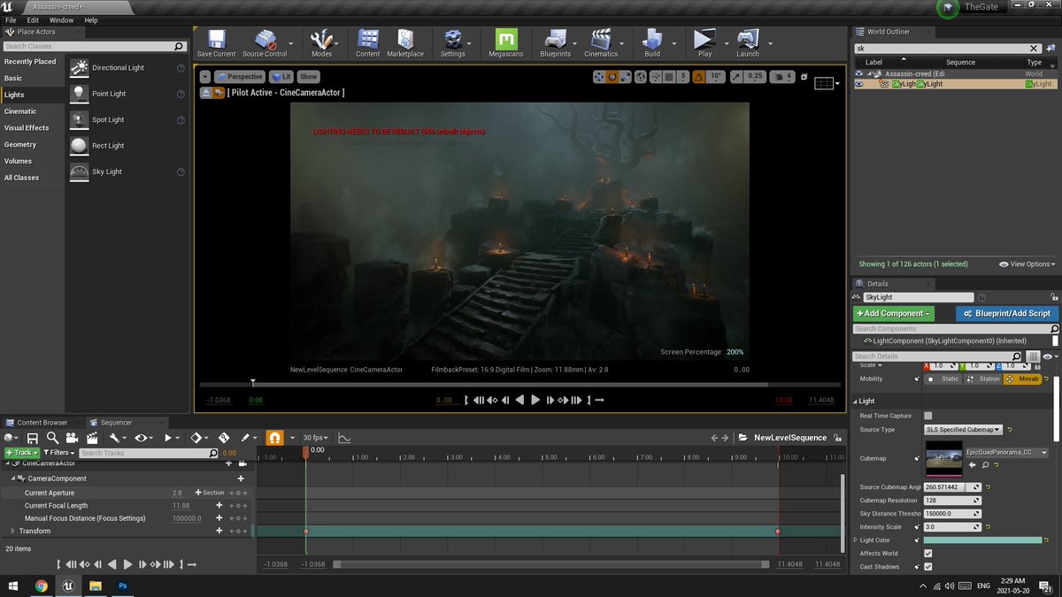The height and width of the screenshot is (597, 1062).
Task: Click the Search Tracks field in Sequencer
Action: coord(149,453)
